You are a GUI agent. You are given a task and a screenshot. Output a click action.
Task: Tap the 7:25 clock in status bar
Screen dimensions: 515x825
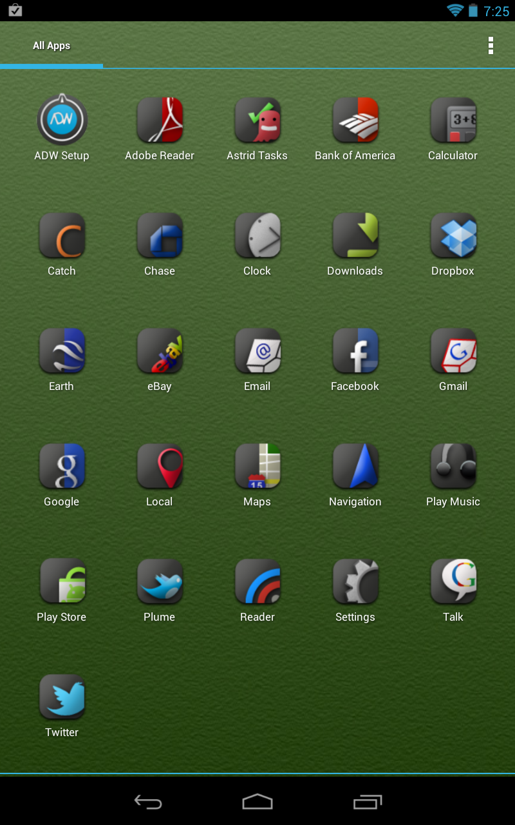496,11
